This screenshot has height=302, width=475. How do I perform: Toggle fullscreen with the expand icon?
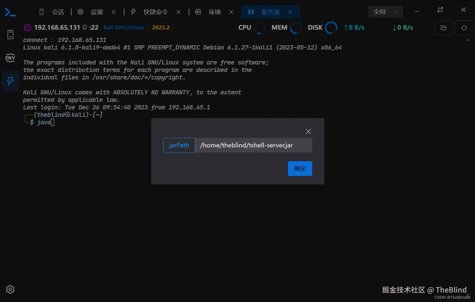pos(440,10)
